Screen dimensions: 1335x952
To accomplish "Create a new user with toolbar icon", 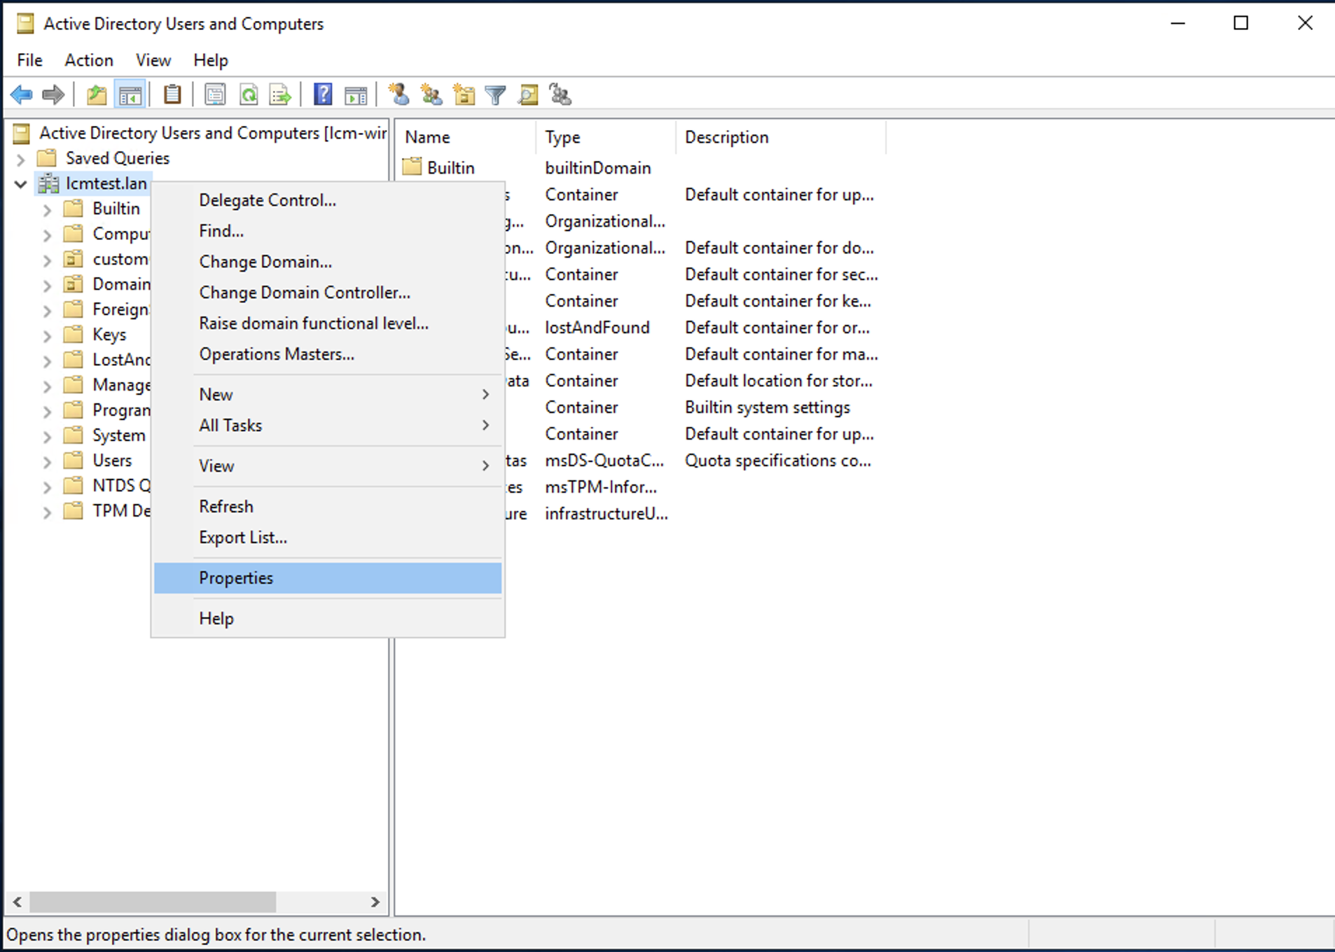I will (x=399, y=94).
